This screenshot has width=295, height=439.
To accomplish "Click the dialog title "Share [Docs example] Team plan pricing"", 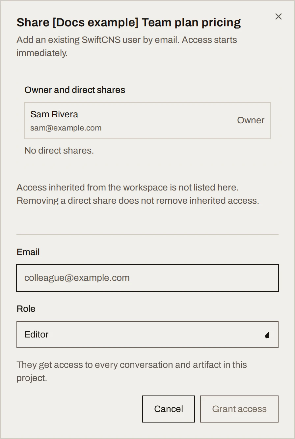I will pos(129,22).
